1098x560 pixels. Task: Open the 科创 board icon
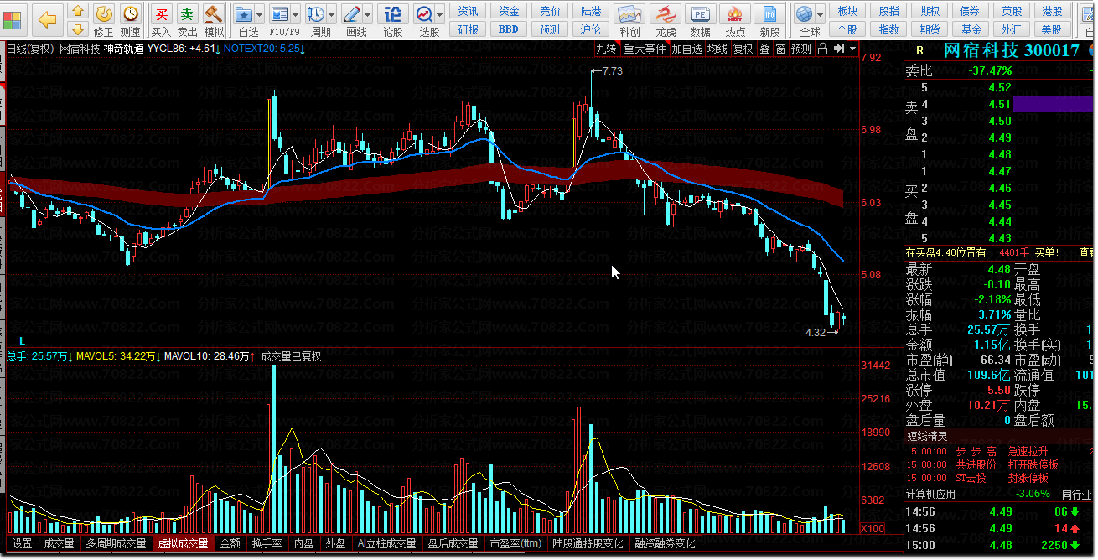click(x=629, y=20)
